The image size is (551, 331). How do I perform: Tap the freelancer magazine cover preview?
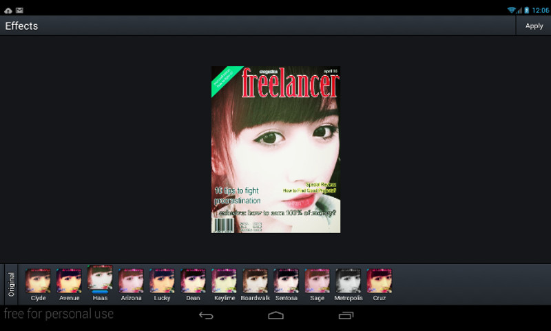275,150
